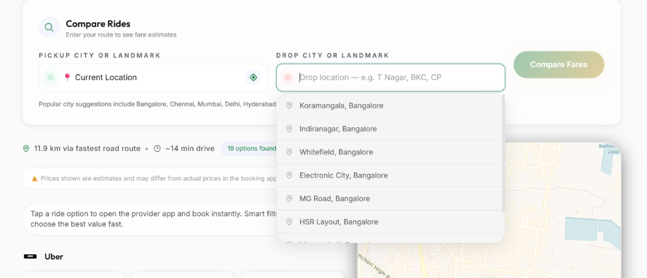The height and width of the screenshot is (278, 647).
Task: Click the Popular city suggestions hint text
Action: tap(157, 104)
